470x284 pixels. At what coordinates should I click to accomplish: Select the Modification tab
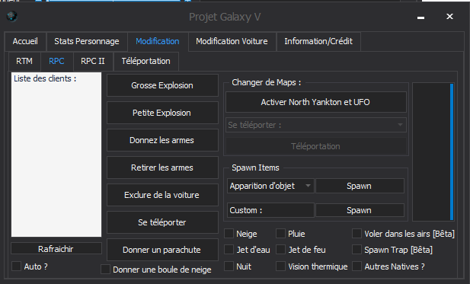click(x=158, y=41)
